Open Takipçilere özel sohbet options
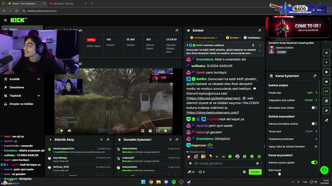332x186 pixels. tap(293, 100)
